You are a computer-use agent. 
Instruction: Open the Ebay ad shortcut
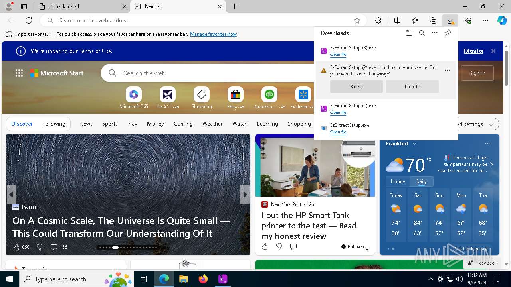[236, 98]
